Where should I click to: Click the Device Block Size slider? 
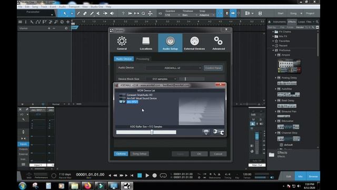192,79
